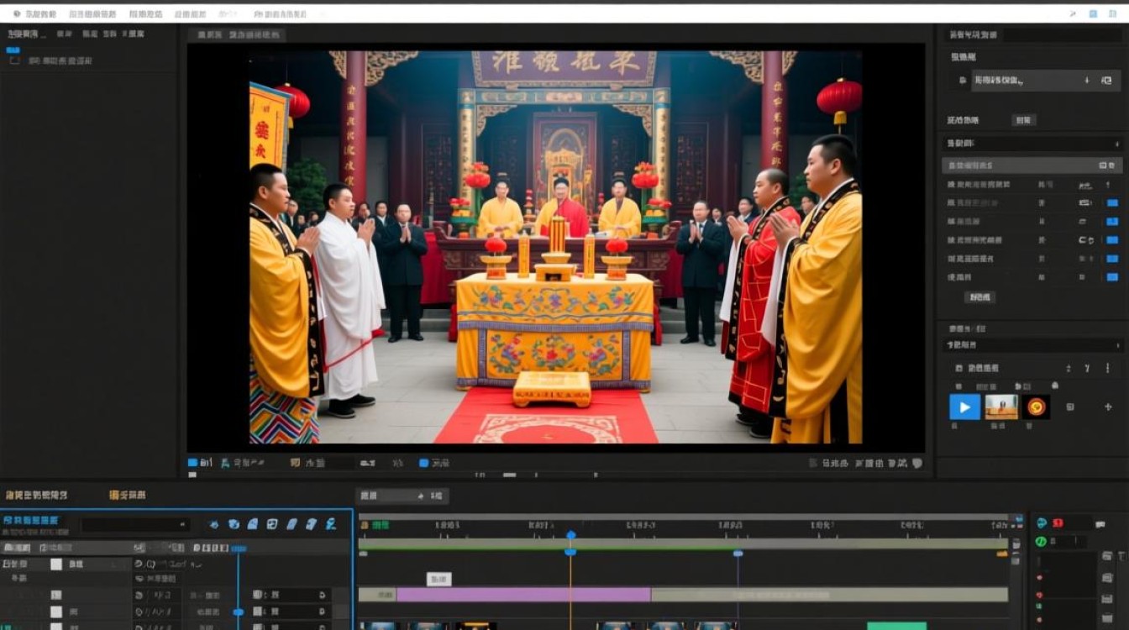Click the copy icon at the field's right end
The height and width of the screenshot is (630, 1129).
coord(1108,81)
